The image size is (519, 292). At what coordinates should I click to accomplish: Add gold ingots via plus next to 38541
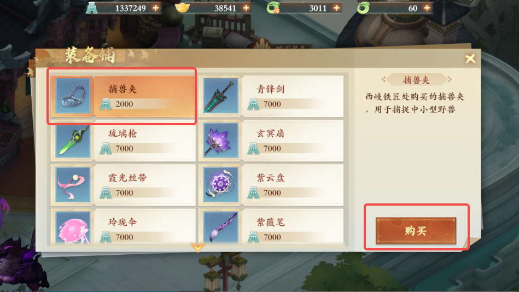tap(246, 8)
